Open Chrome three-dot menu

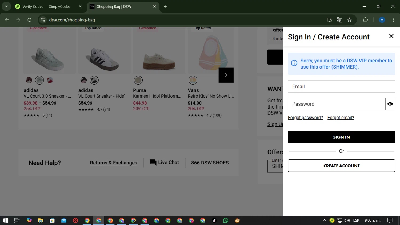[x=393, y=20]
